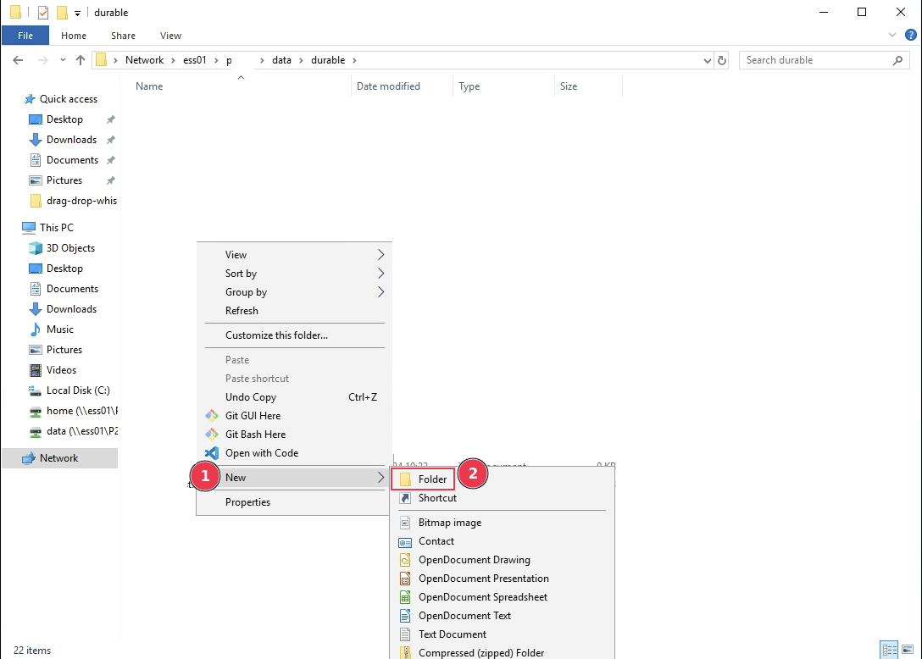This screenshot has height=659, width=922.
Task: Expand the Sort by submenu
Action: pos(295,274)
